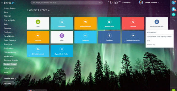Open the Mail channel tile
The width and height of the screenshot is (177, 91).
38,23
